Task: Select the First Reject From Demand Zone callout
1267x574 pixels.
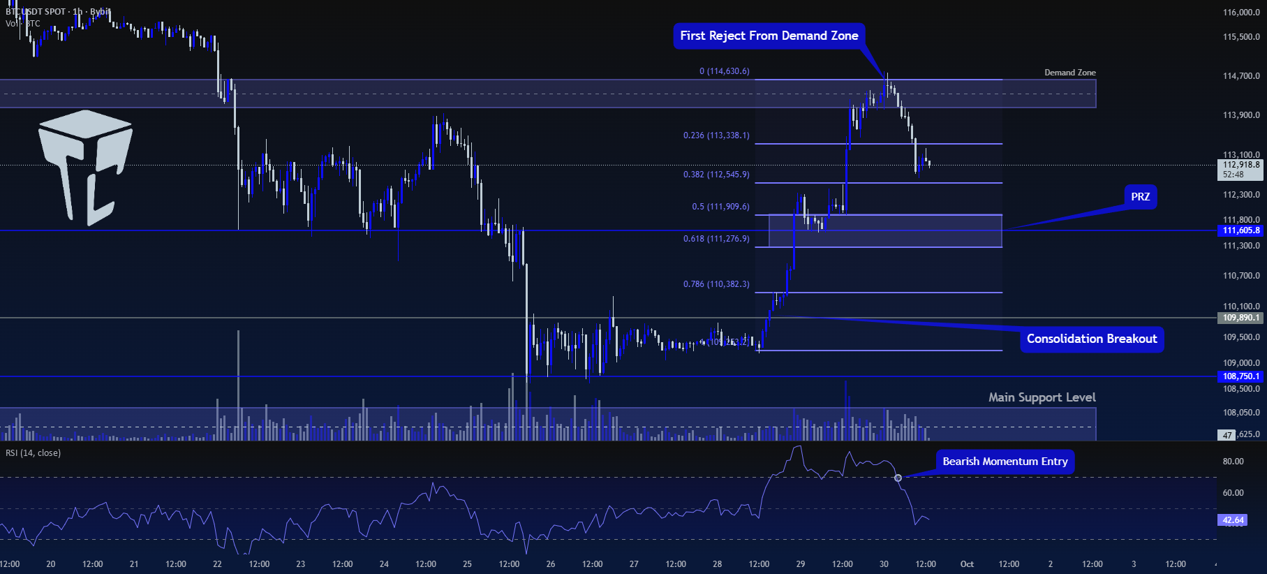Action: click(x=769, y=36)
